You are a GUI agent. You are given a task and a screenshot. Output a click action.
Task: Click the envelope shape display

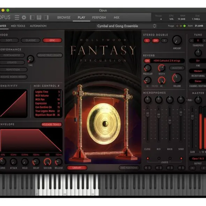[31, 140]
